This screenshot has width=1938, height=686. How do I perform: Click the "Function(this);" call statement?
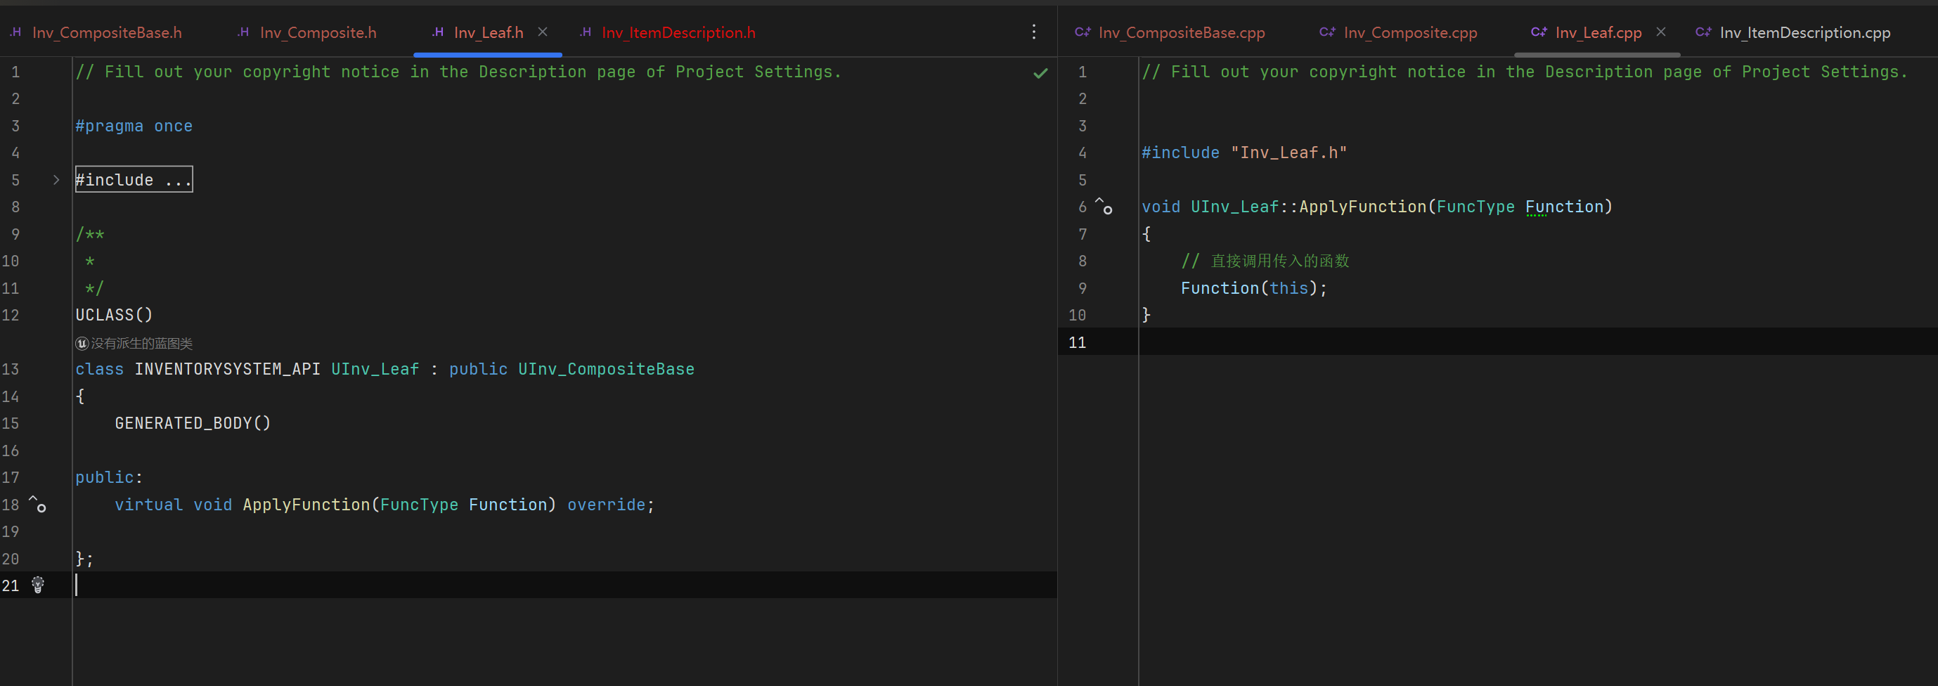click(1254, 288)
